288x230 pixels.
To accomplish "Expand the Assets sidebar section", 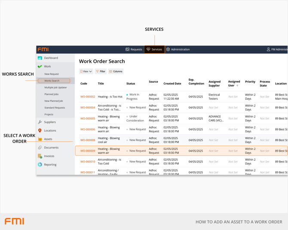I will tap(55, 139).
